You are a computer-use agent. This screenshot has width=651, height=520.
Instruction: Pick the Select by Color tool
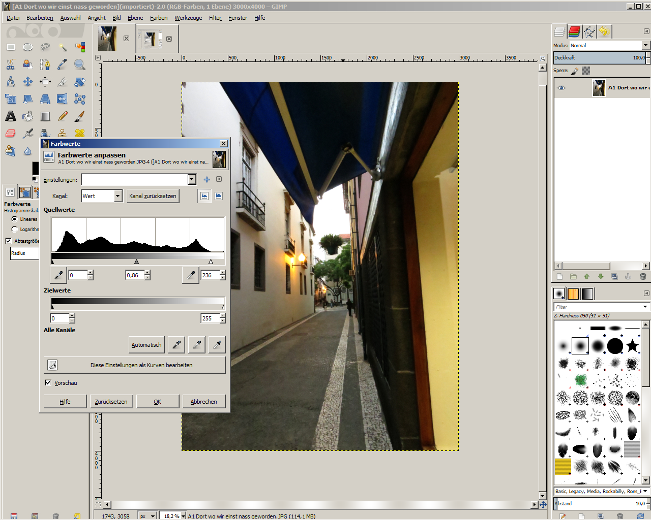(80, 47)
